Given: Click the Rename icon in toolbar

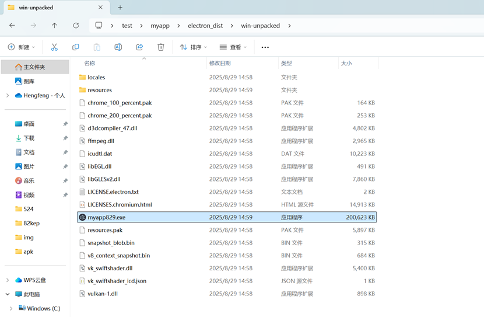Looking at the screenshot, I should pyautogui.click(x=118, y=47).
